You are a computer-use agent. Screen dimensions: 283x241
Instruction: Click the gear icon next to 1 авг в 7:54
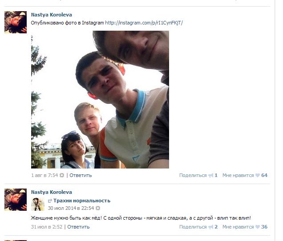click(x=62, y=175)
